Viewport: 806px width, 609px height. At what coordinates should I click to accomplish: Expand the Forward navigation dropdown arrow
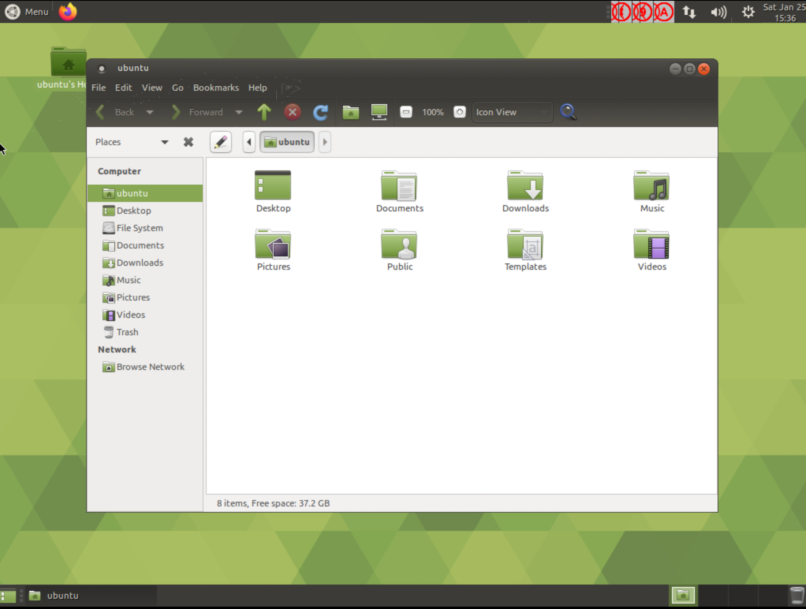click(239, 112)
